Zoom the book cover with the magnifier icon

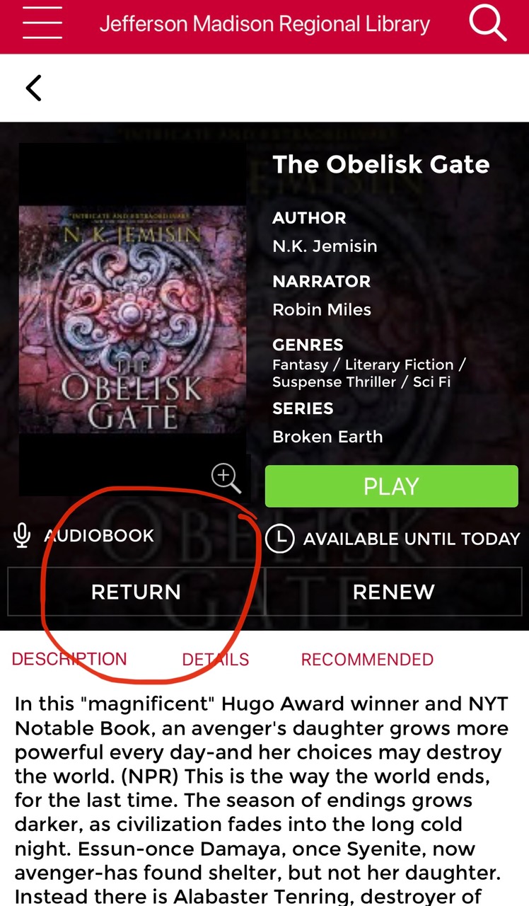pos(226,478)
